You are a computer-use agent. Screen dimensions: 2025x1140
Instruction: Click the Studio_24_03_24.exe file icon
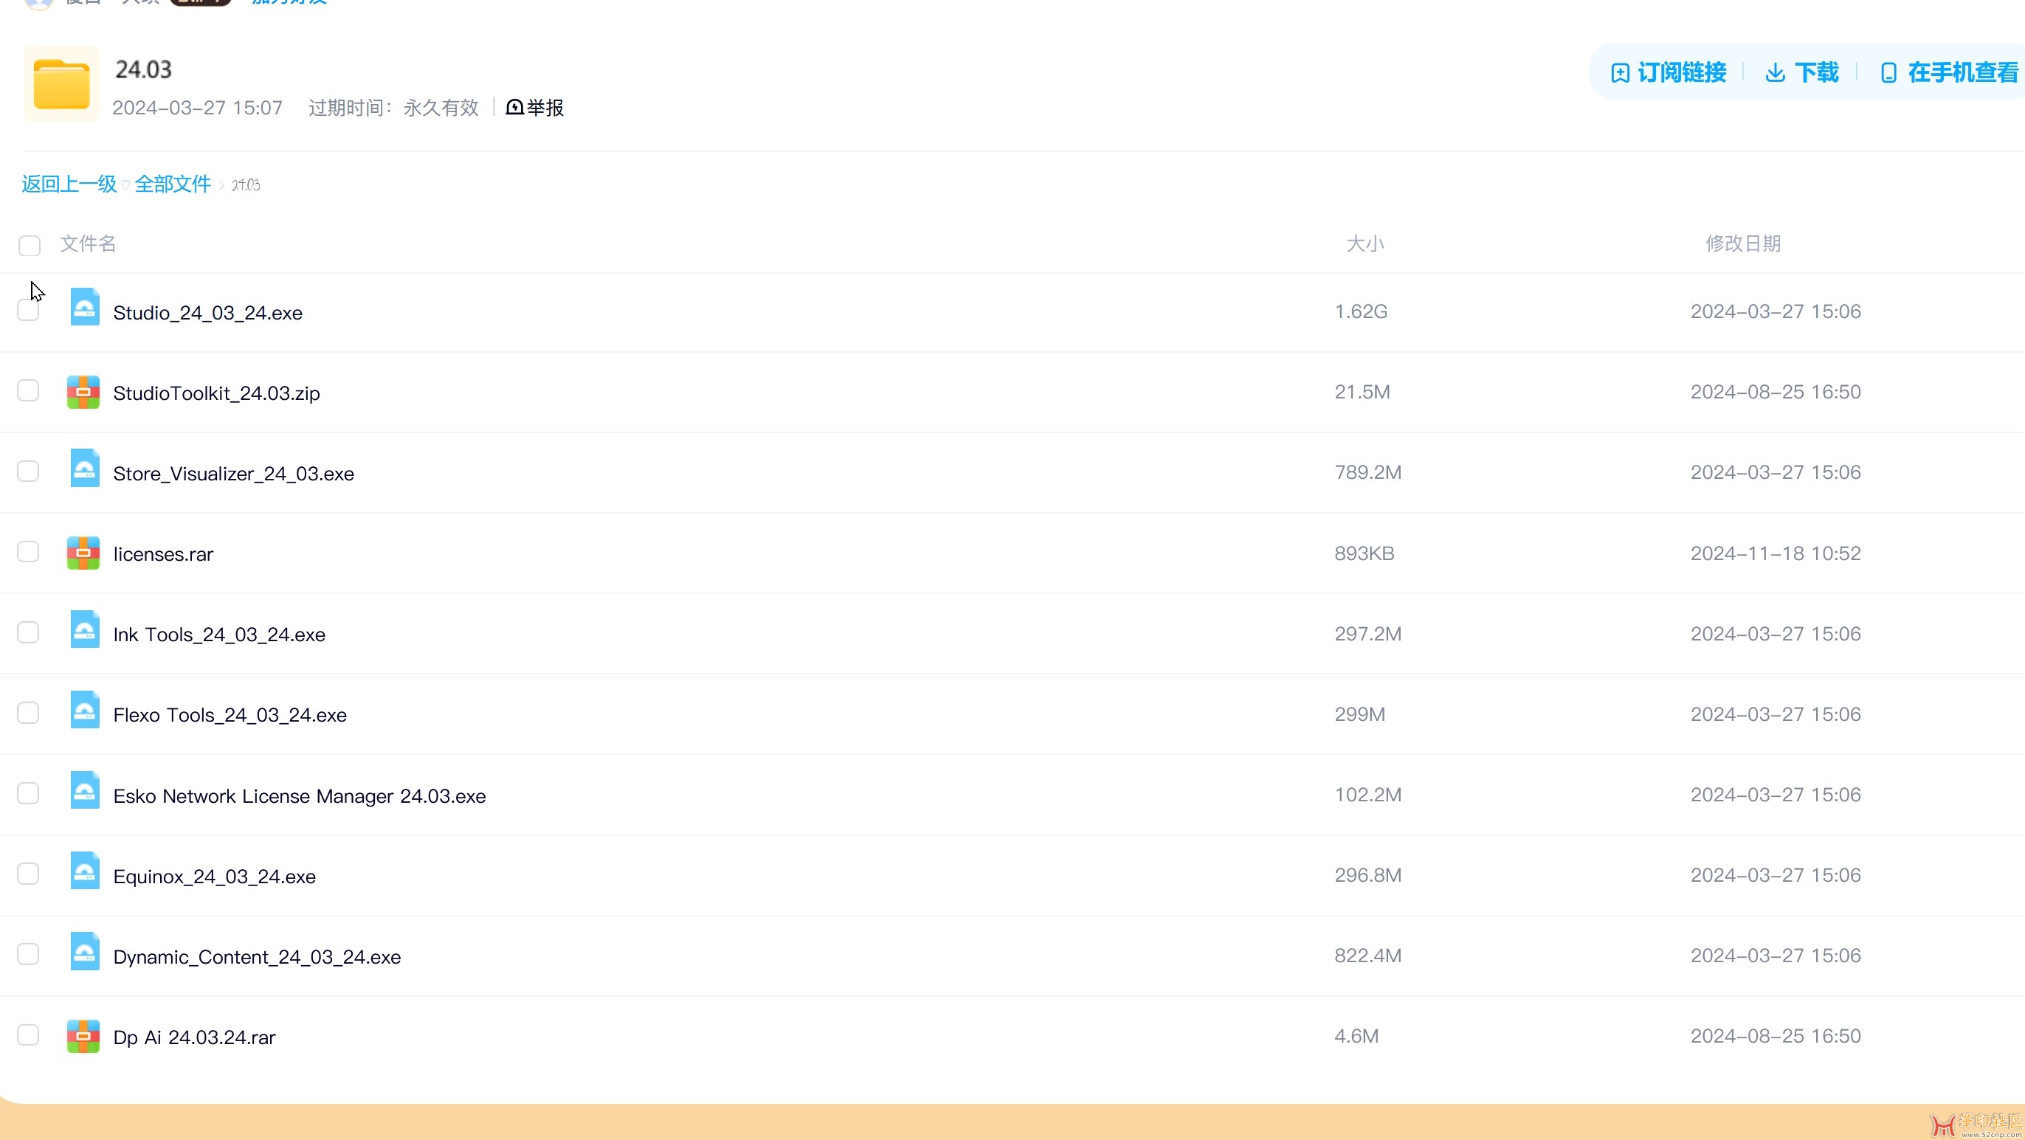[84, 308]
